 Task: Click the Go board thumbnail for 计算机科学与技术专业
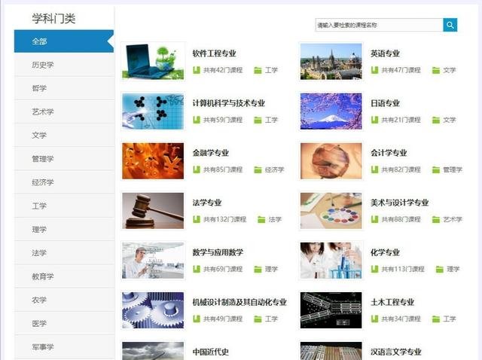click(x=153, y=111)
